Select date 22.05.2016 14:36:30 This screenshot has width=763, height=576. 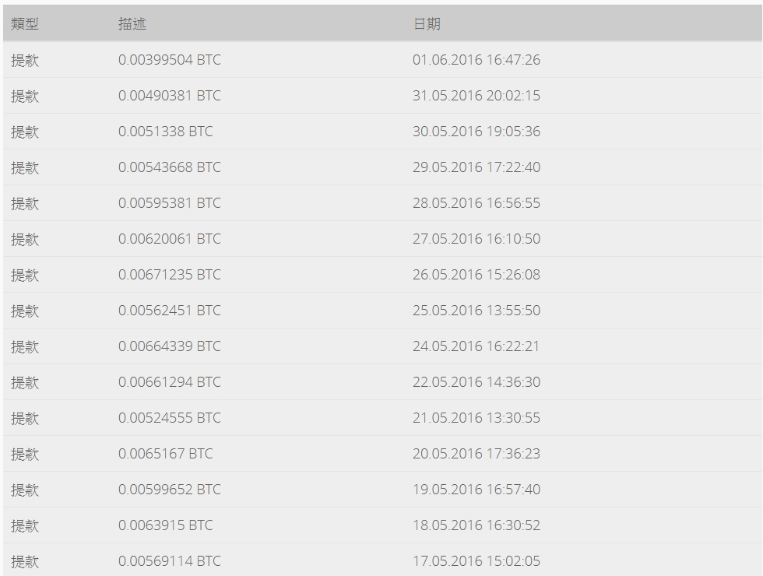coord(476,382)
